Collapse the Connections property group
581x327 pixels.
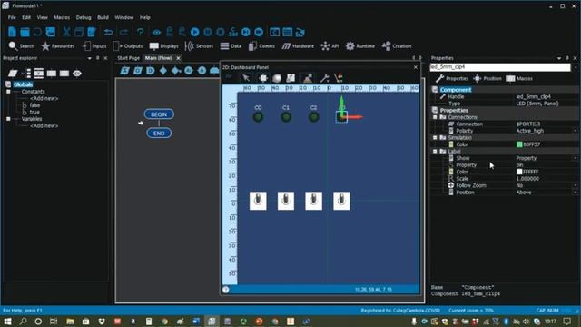click(435, 117)
